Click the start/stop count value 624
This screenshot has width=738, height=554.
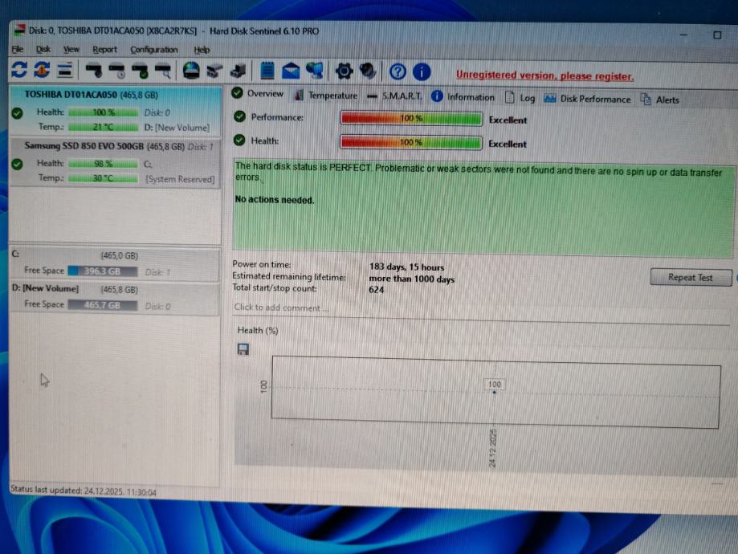tap(376, 290)
